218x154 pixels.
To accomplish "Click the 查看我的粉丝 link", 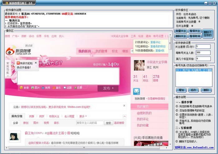I will point(158,46).
